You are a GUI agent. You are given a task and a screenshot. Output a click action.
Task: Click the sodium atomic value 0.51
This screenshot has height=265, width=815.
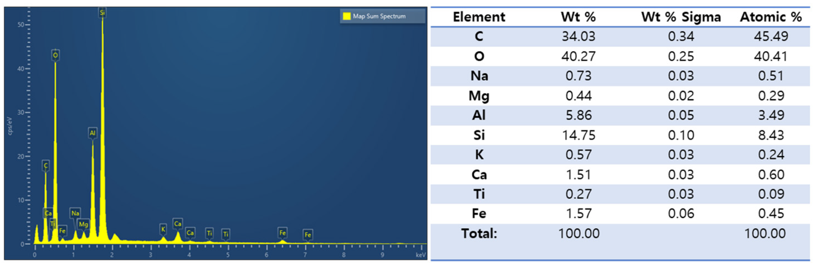[x=771, y=76]
